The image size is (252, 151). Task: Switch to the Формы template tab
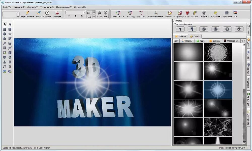click(x=187, y=41)
